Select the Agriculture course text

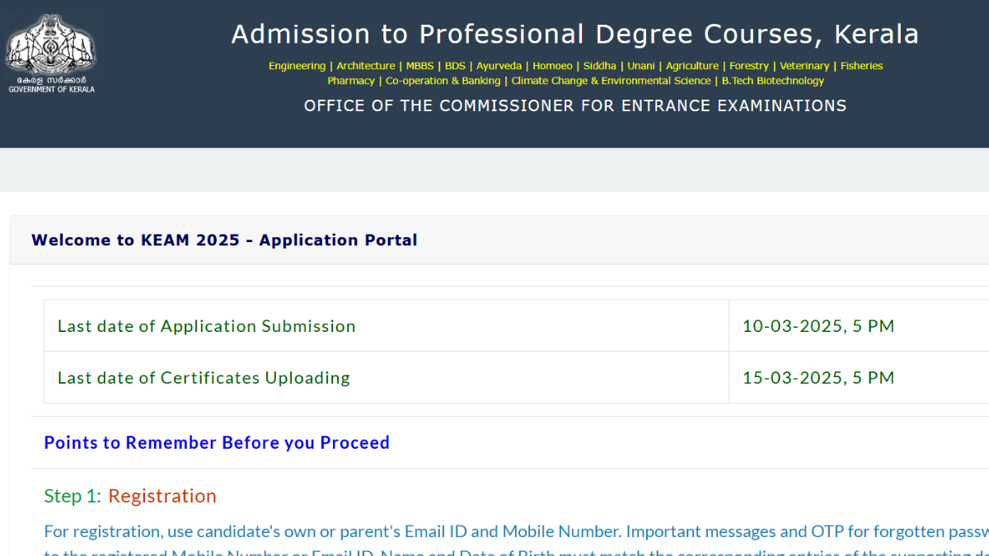coord(692,66)
